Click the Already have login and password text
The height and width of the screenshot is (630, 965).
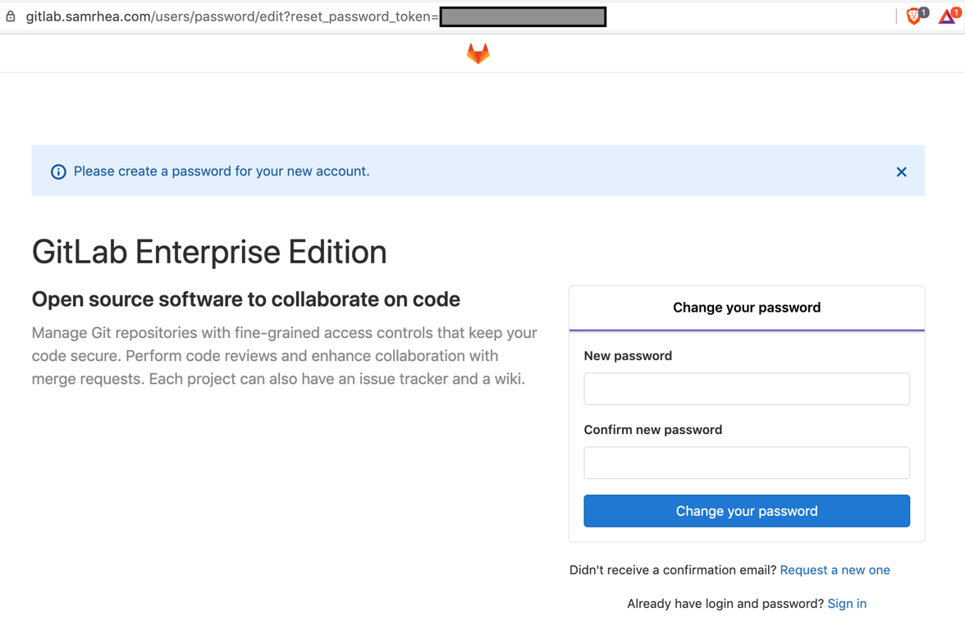725,604
